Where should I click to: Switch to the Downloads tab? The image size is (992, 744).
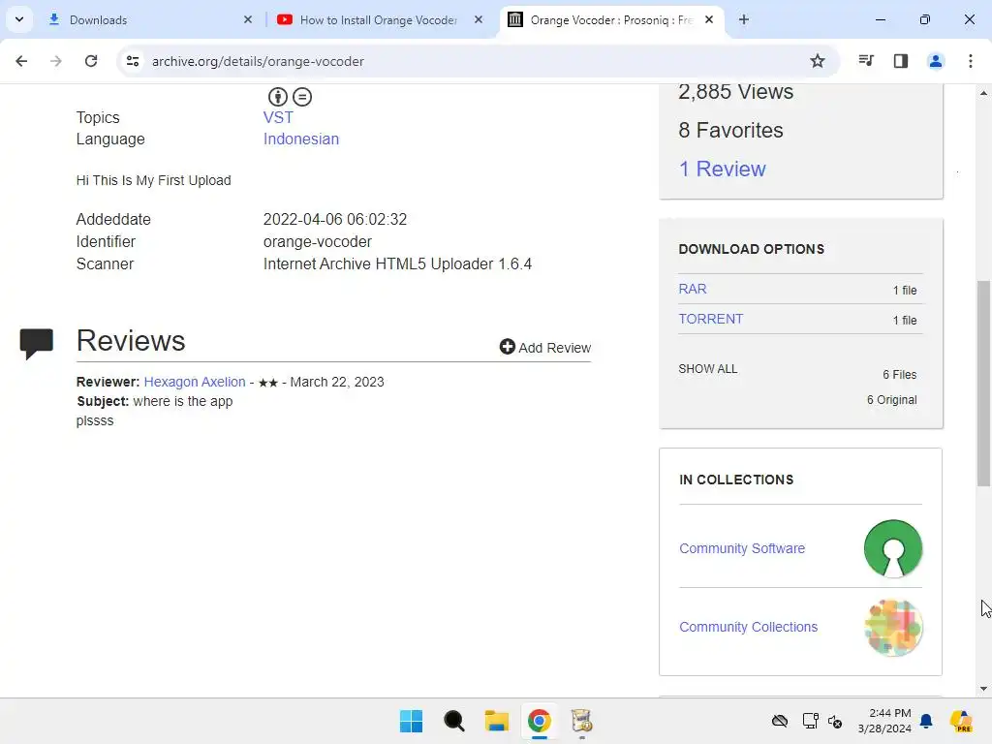(150, 19)
